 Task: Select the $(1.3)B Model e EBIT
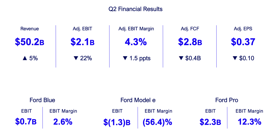pos(117,122)
